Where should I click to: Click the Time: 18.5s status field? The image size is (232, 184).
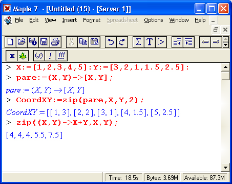tap(124, 178)
